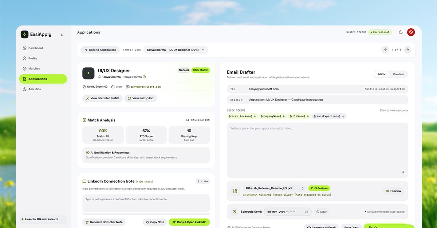437x228 pixels.
Task: Click Save Draft
Action: tap(351, 227)
